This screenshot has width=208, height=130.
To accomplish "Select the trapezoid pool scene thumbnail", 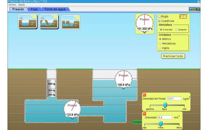I will (49, 22).
